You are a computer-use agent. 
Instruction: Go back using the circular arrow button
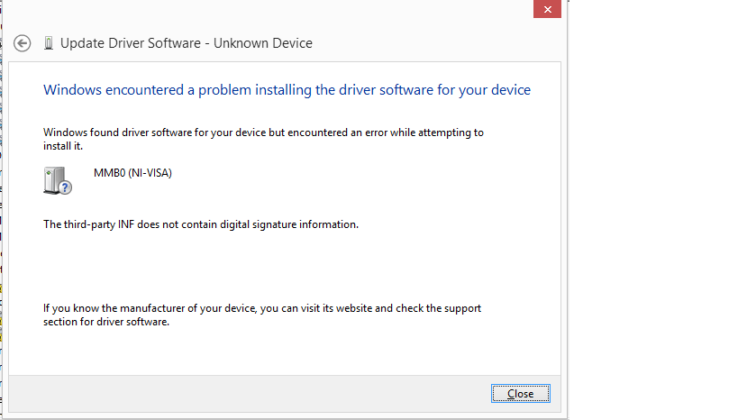pos(23,43)
